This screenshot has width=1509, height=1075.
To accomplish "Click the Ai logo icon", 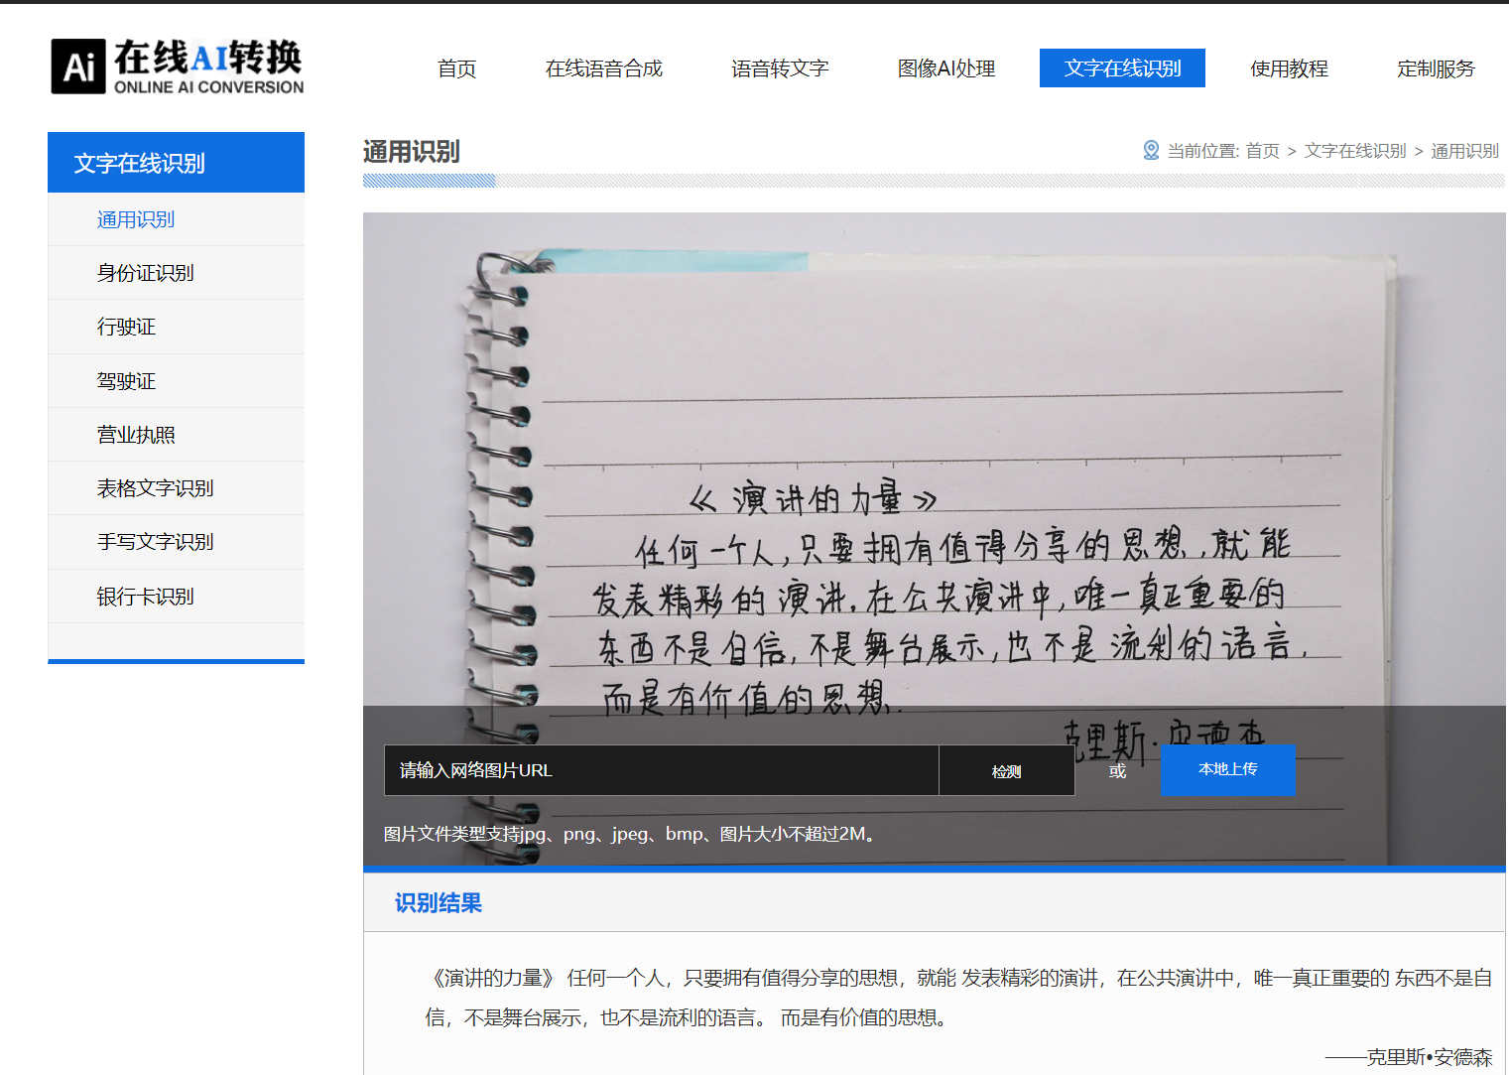I will click(x=78, y=67).
